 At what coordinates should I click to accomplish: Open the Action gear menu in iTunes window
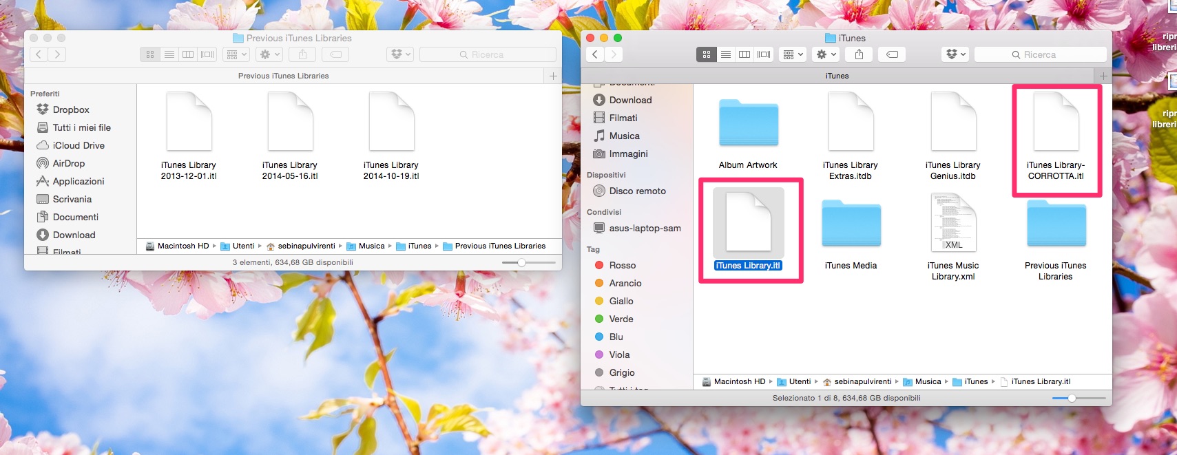point(826,54)
